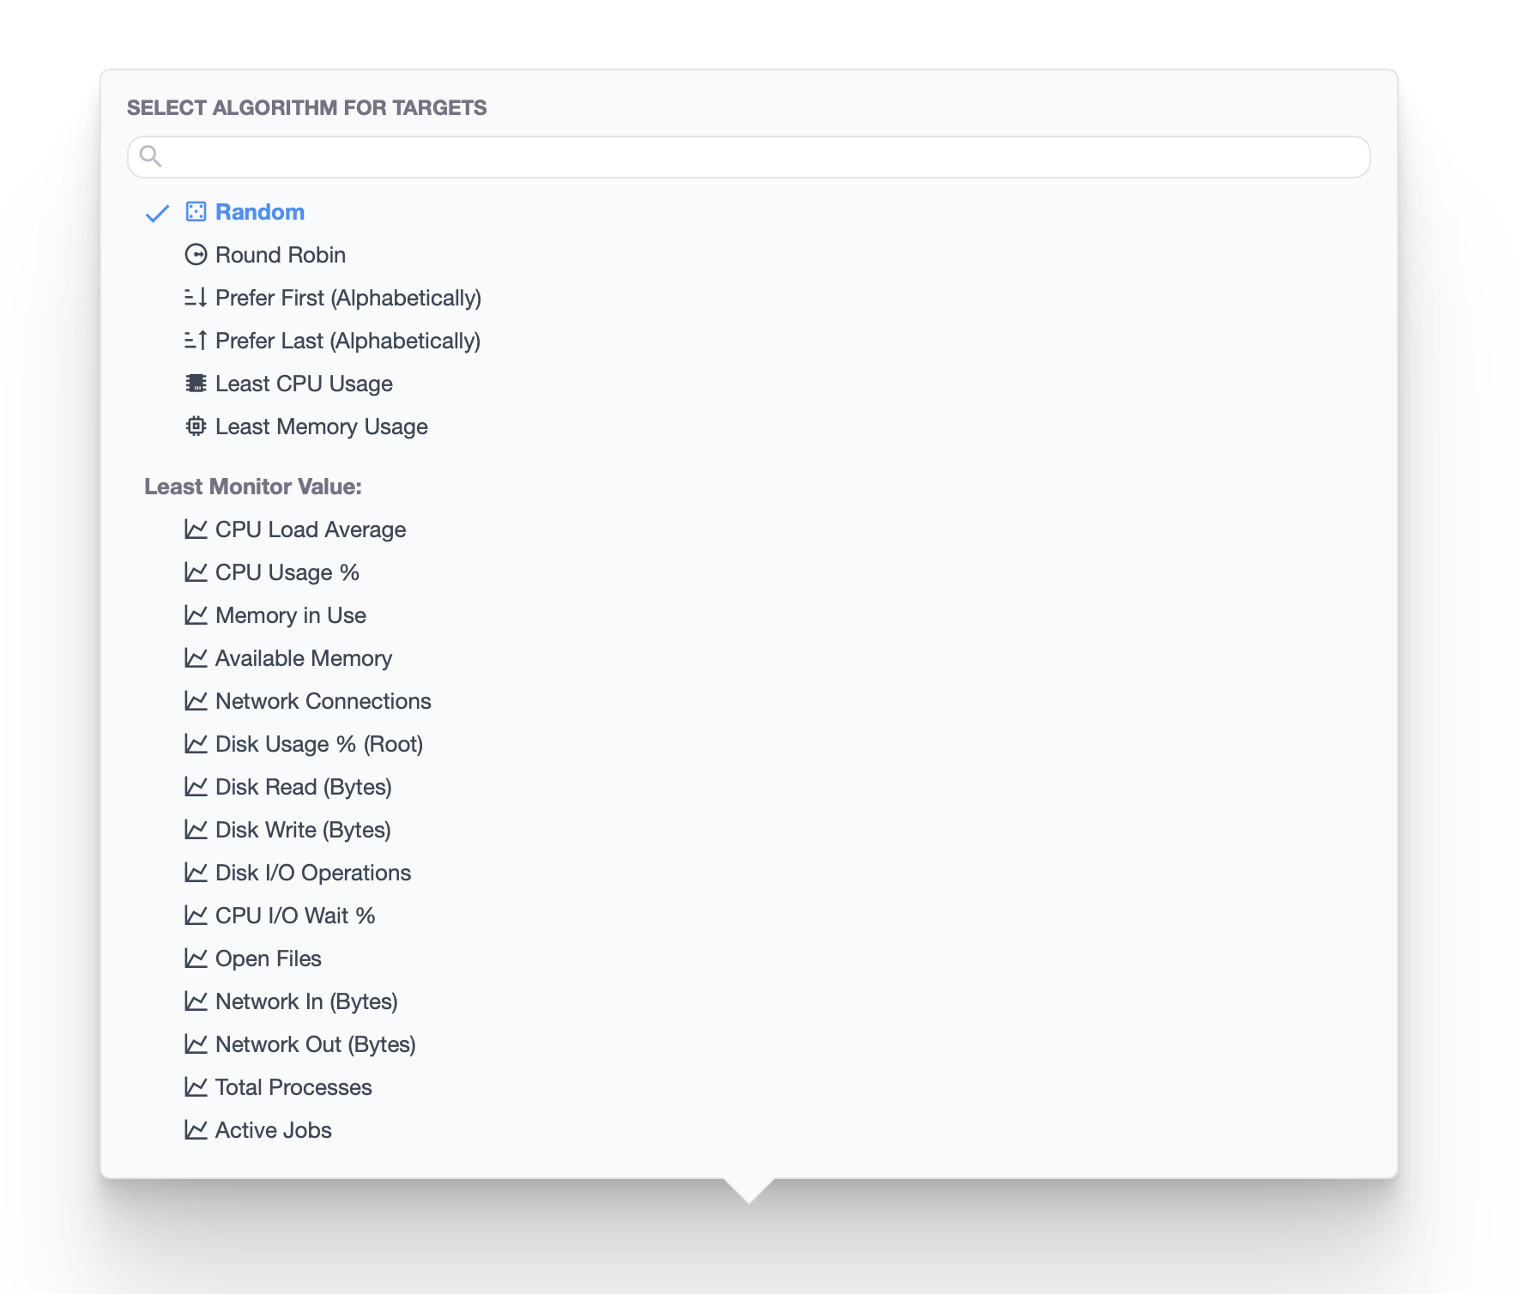Click the Least CPU Usage chip icon
The width and height of the screenshot is (1517, 1294).
pos(196,384)
